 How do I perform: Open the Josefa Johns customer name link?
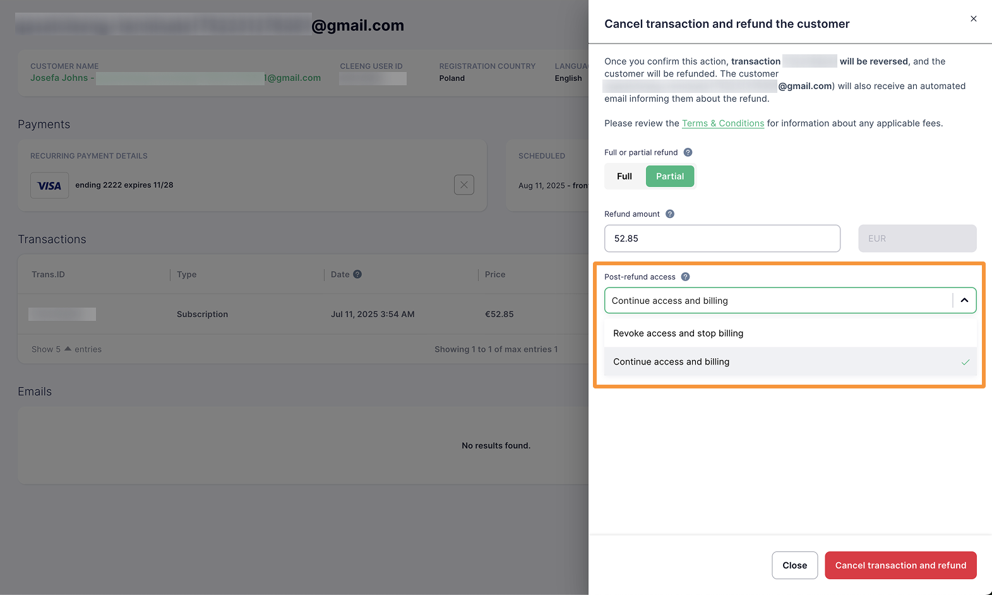176,78
